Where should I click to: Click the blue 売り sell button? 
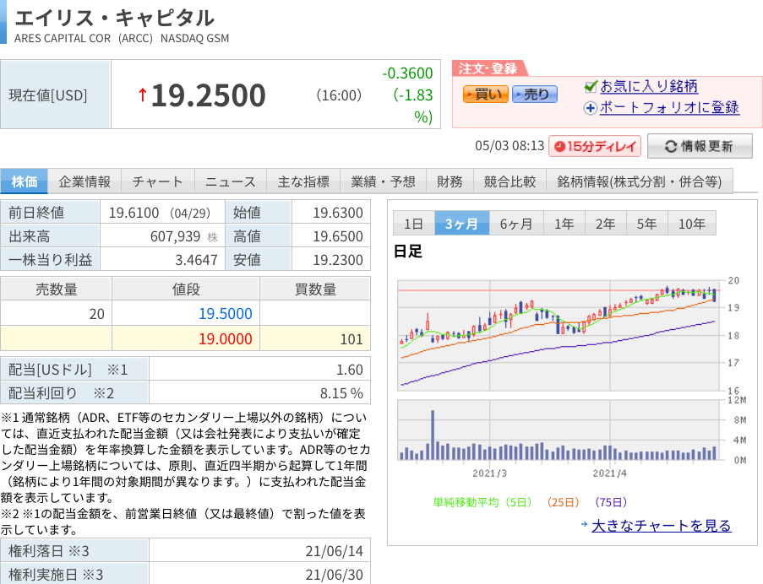[535, 95]
